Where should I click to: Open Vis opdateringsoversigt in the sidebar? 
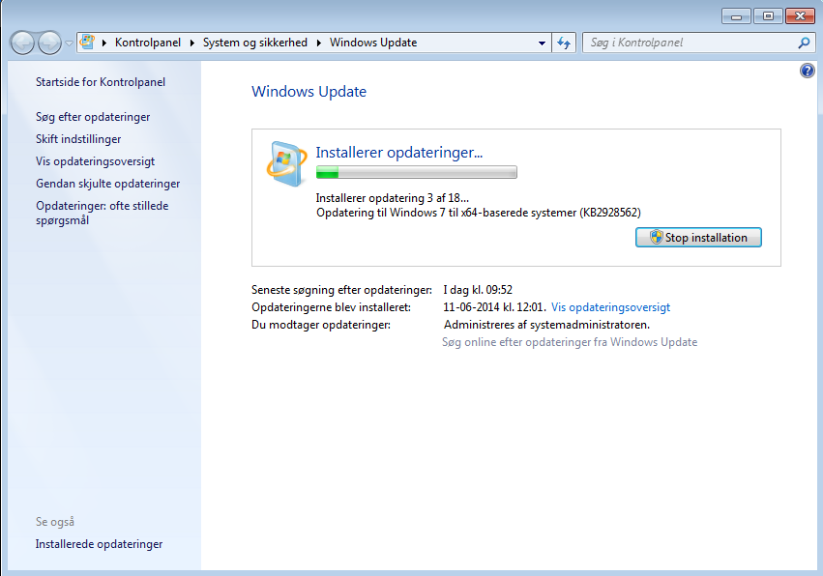tap(95, 161)
